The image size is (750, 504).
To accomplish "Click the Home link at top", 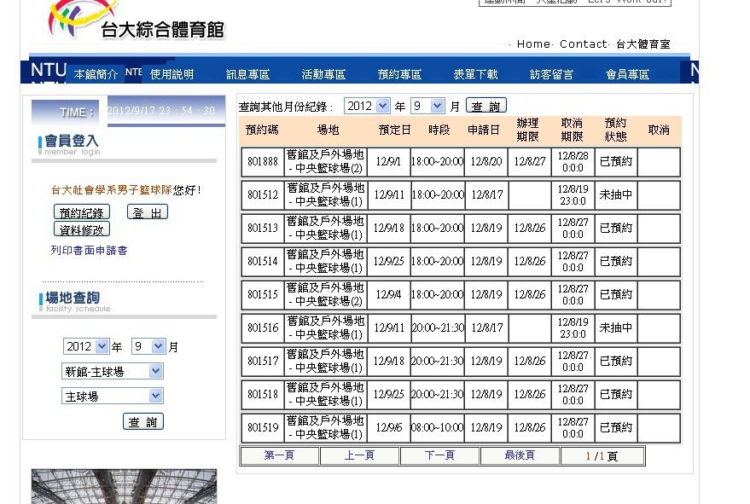I will point(533,44).
